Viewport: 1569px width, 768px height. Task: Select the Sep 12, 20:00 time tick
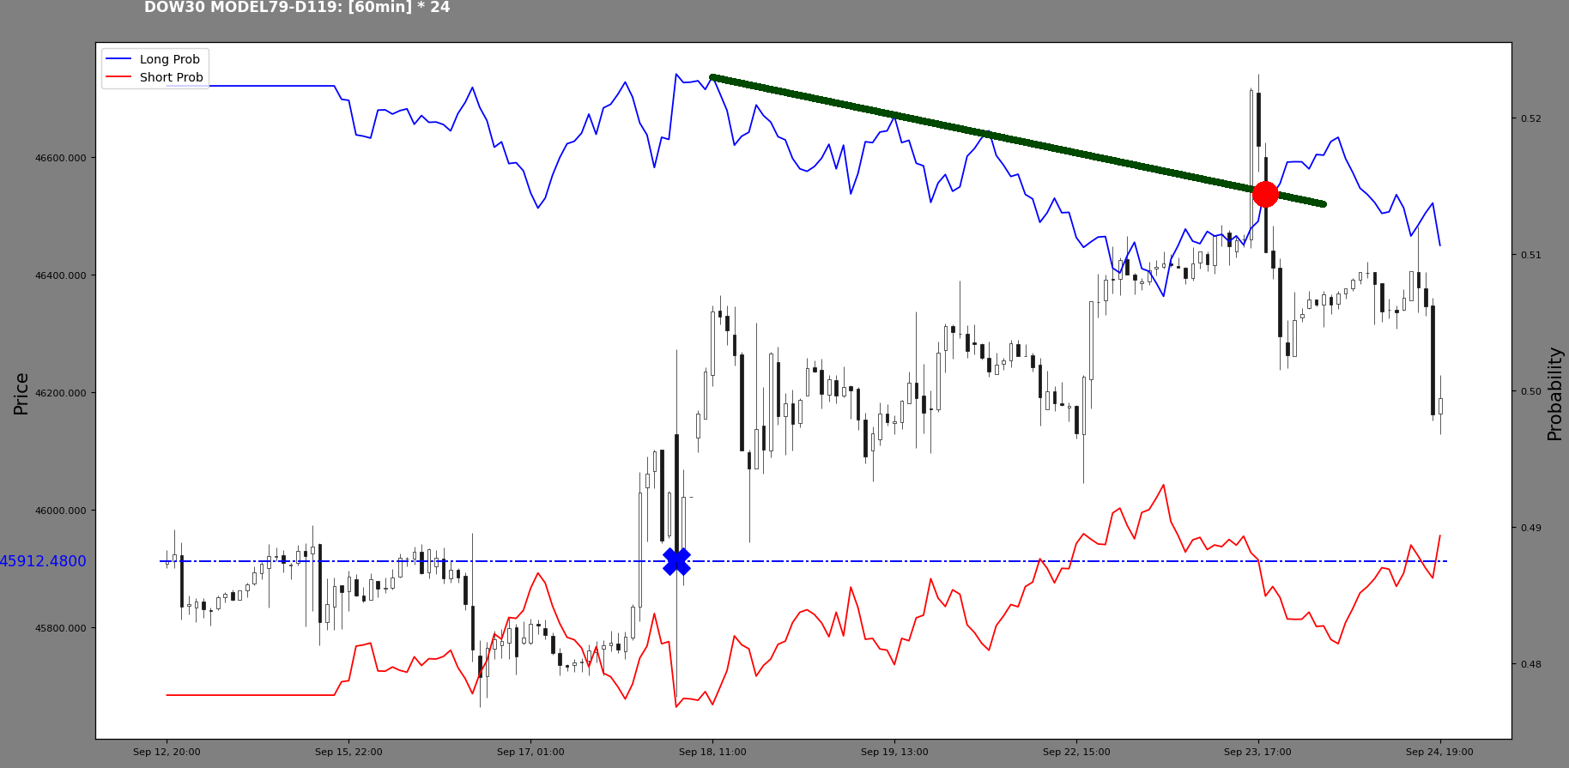167,753
